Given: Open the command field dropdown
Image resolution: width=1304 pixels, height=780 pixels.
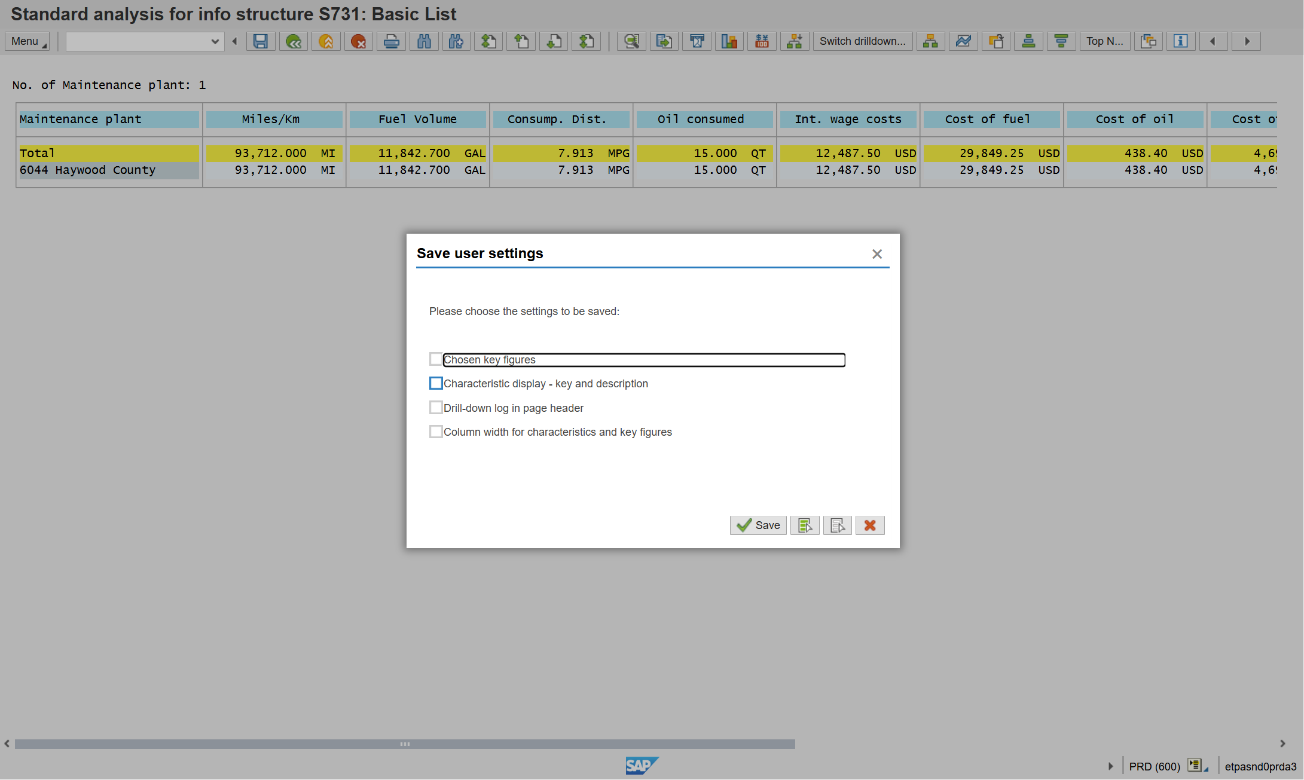Looking at the screenshot, I should [x=215, y=41].
